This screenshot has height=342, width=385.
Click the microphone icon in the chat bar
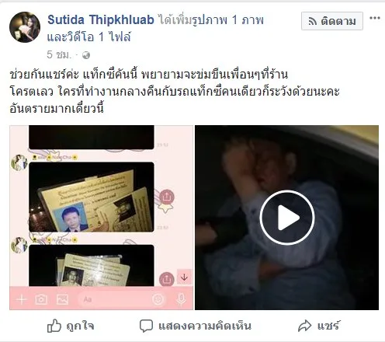pos(181,299)
